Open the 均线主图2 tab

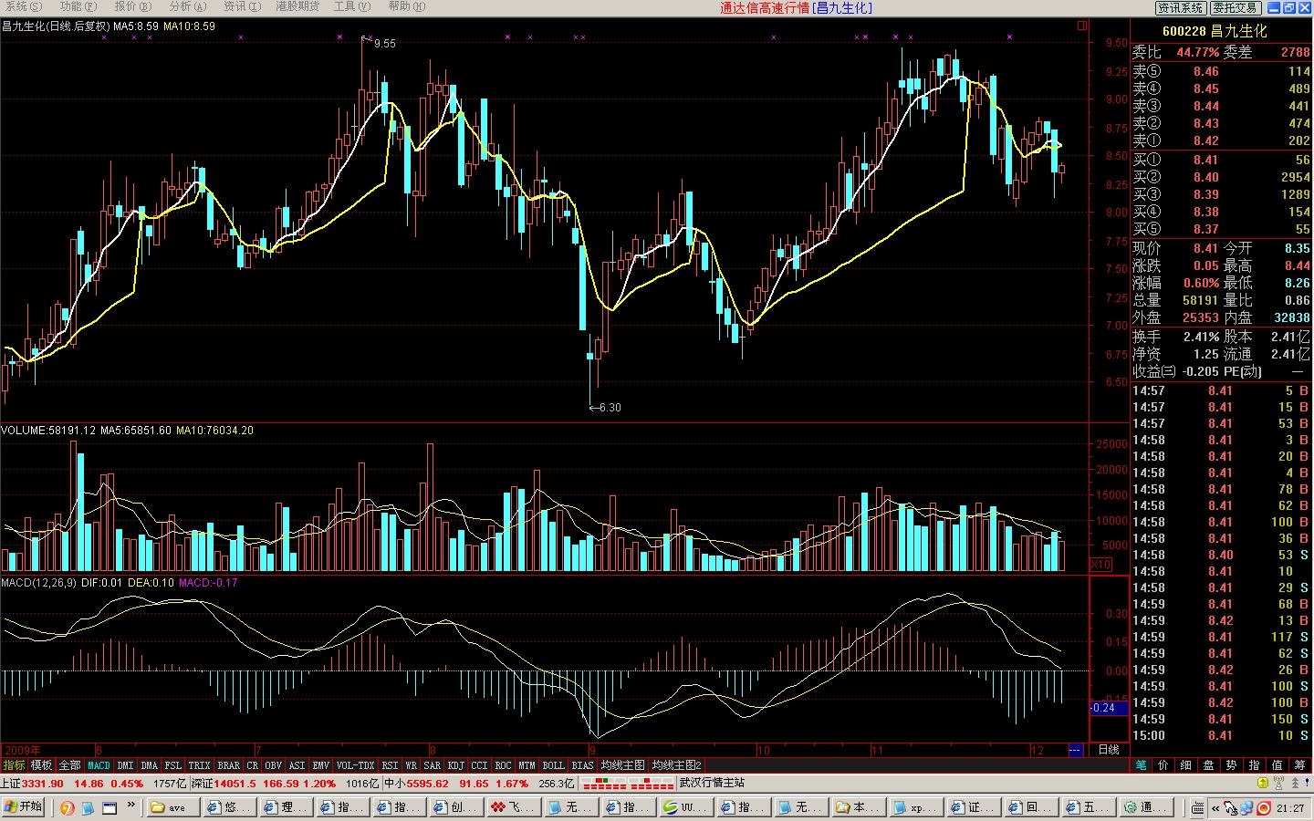(x=676, y=765)
